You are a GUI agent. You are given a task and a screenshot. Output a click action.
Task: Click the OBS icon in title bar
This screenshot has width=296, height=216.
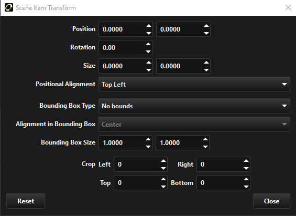(9, 7)
